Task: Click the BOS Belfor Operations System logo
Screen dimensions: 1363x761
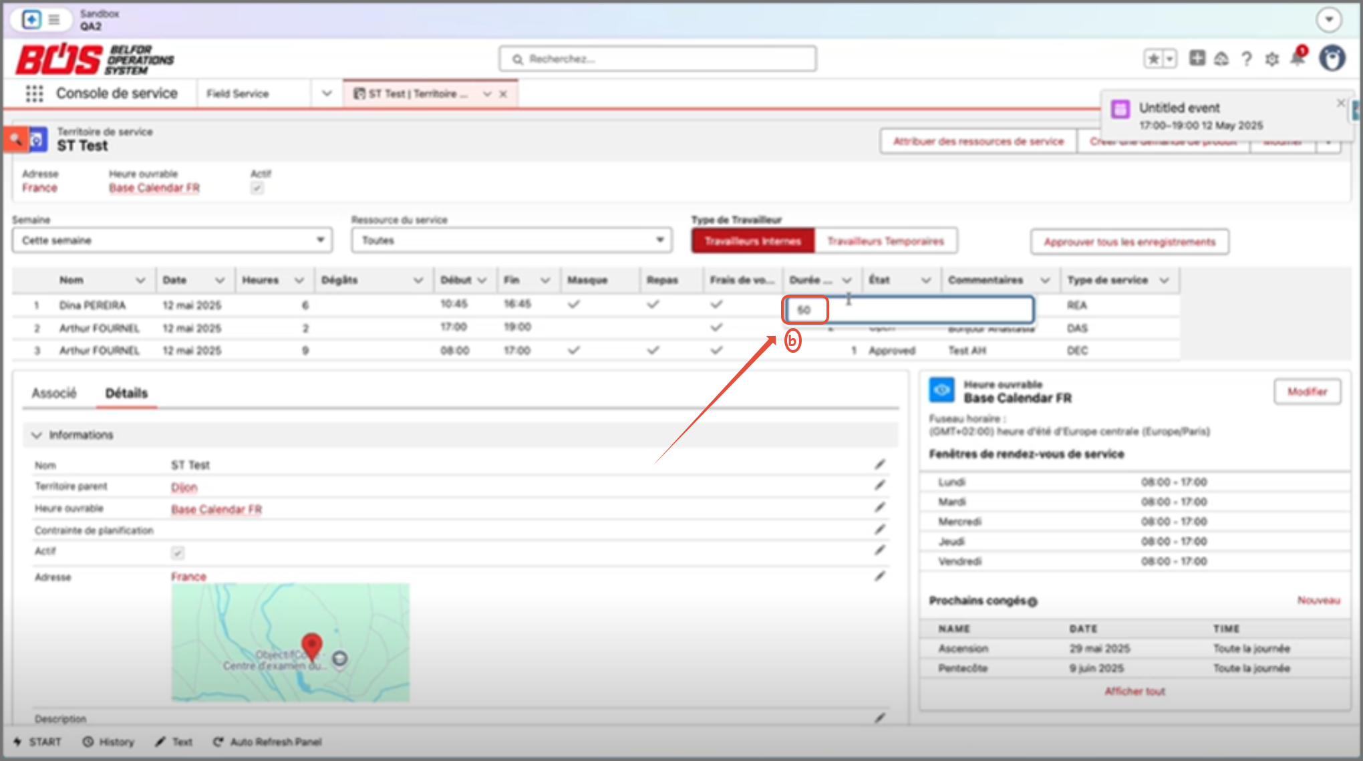Action: [x=94, y=59]
